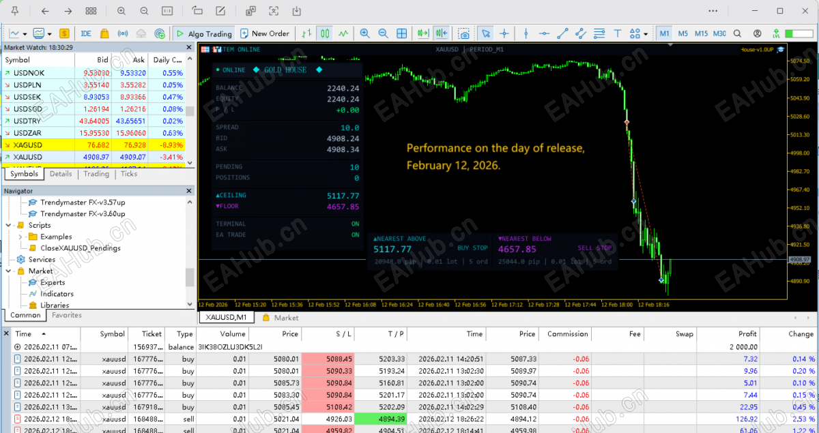Open the dollar-sign trading accounts icon
Viewport: 819px width, 433px height.
point(64,33)
